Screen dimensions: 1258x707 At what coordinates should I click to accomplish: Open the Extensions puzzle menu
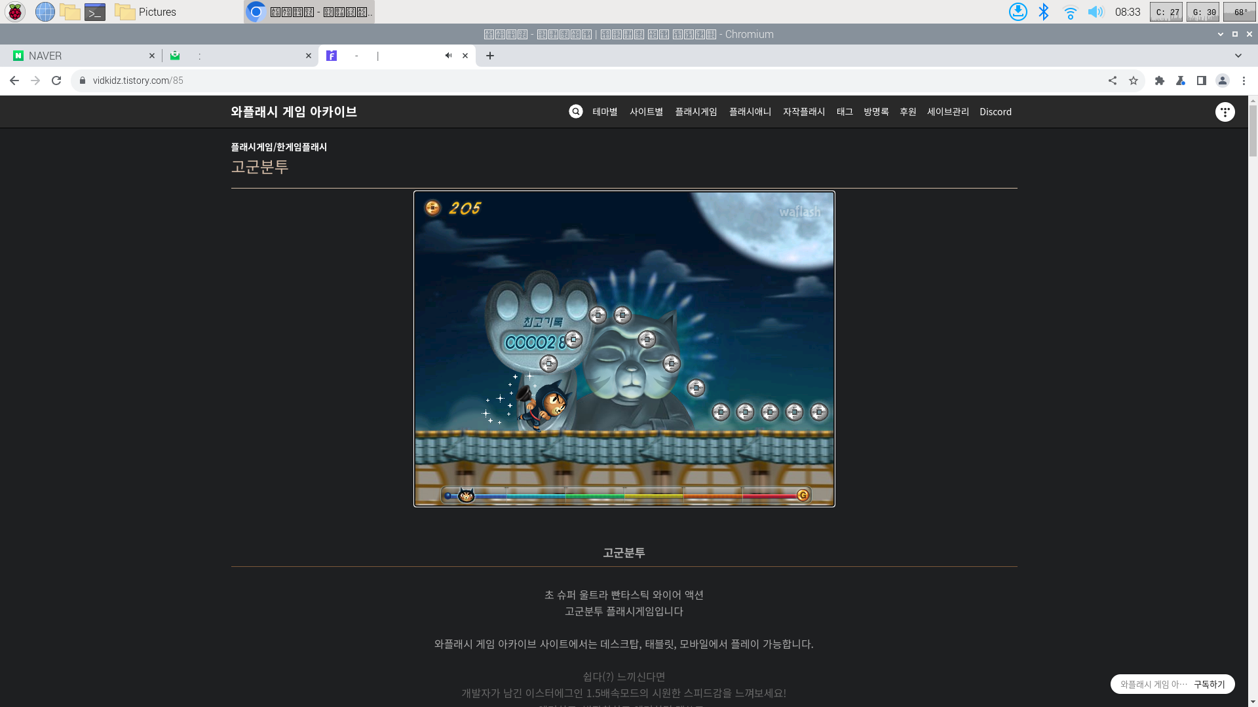[x=1160, y=81]
